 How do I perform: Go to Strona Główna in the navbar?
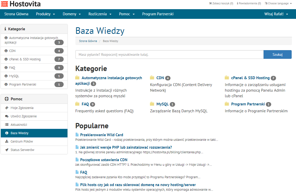pyautogui.click(x=16, y=14)
